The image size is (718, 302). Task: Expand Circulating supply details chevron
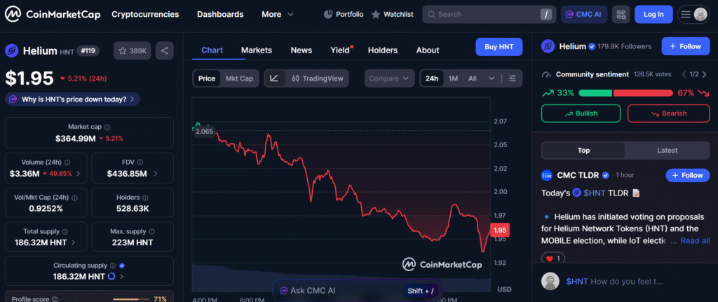[x=122, y=276]
